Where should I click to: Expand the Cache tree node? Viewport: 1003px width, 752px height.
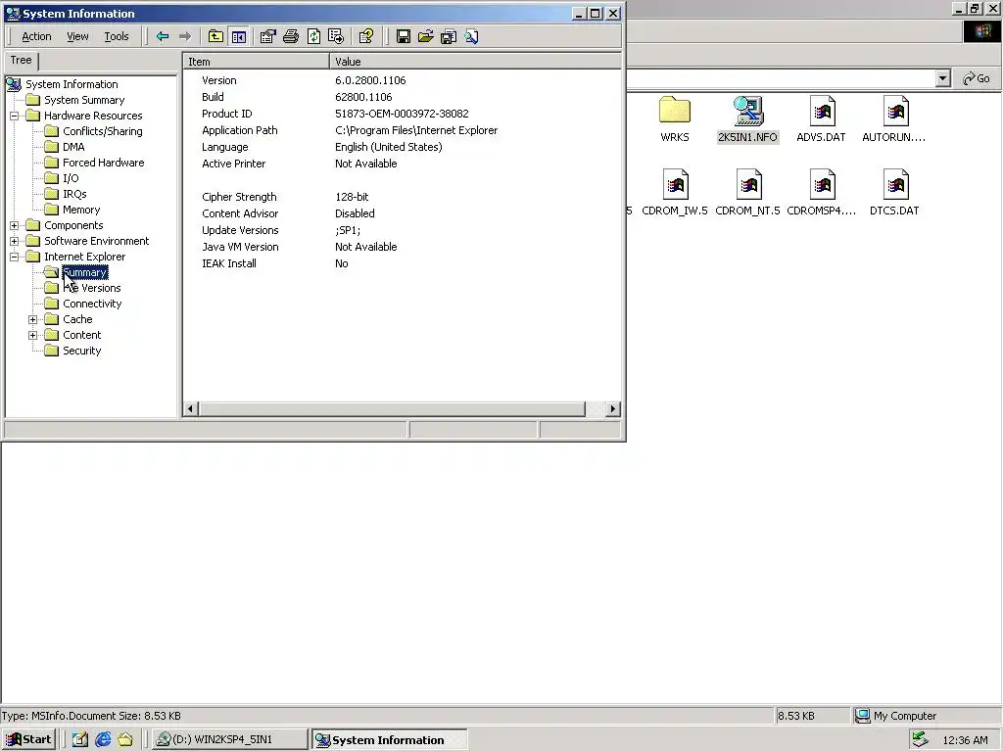pos(32,320)
